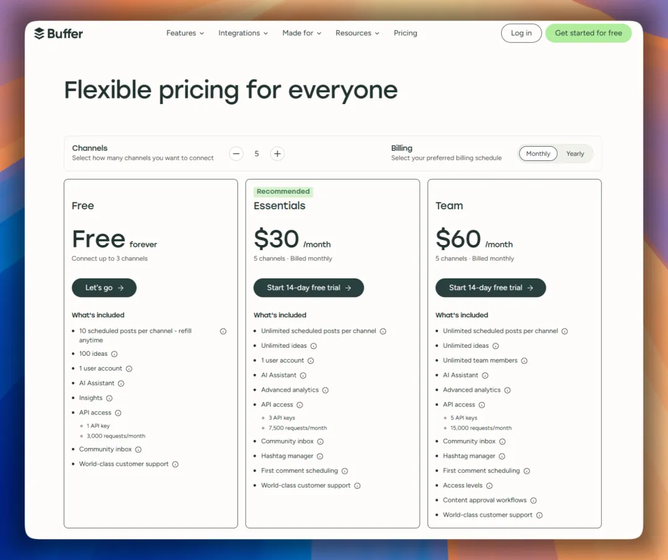Click info icon beside Essentials Advanced analytics
668x560 pixels.
coord(325,390)
